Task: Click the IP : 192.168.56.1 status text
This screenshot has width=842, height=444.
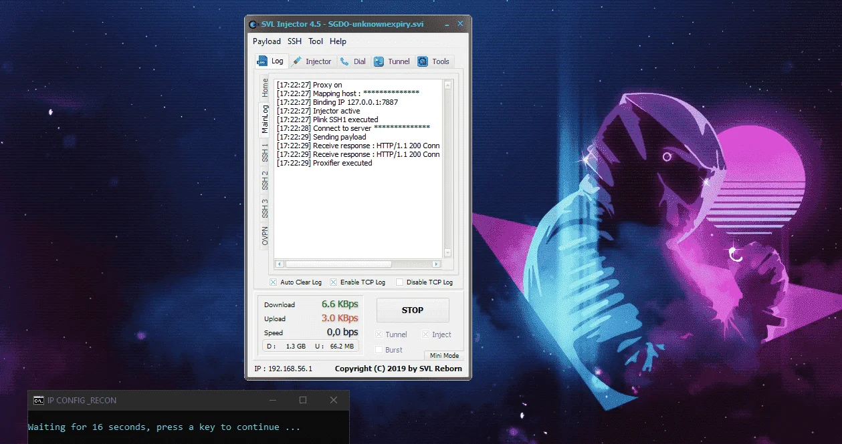Action: point(283,369)
